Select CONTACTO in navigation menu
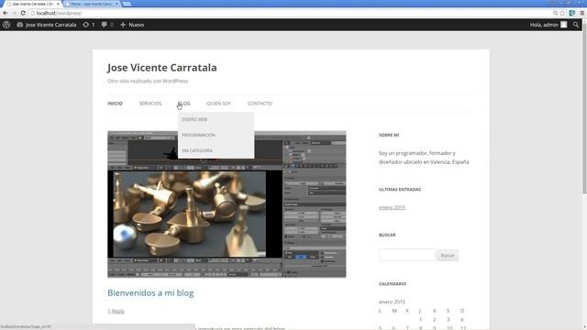The width and height of the screenshot is (587, 330). tap(260, 104)
